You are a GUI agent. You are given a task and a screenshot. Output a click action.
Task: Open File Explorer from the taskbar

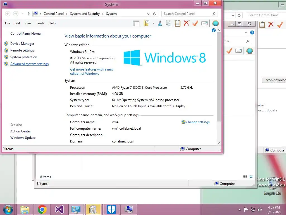(25, 209)
